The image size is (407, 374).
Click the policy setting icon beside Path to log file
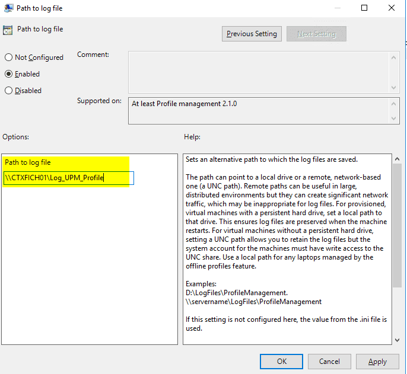click(8, 30)
